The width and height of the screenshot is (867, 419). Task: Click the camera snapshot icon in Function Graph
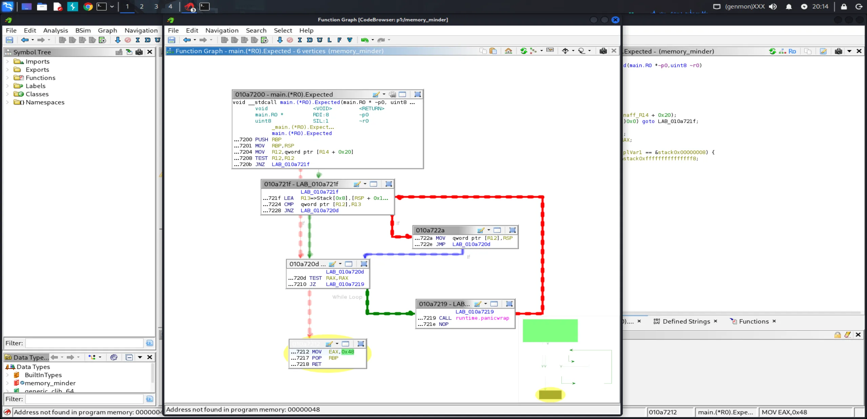(603, 51)
